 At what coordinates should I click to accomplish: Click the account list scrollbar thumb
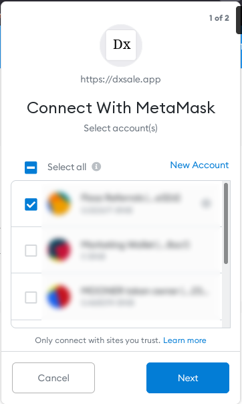tap(226, 223)
